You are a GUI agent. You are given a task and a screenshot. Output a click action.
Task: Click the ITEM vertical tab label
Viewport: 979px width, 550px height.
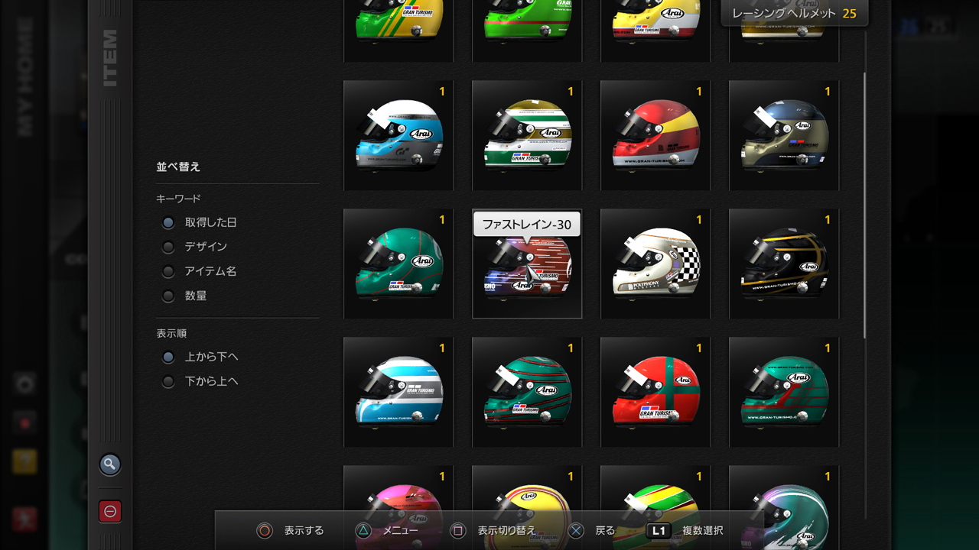click(110, 58)
